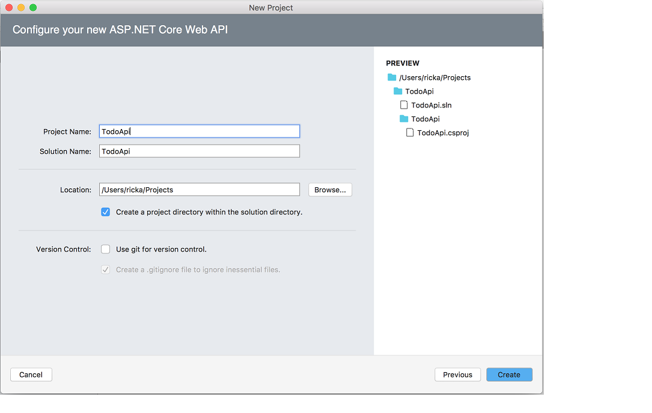
Task: Click the TodoApi.sln file icon
Action: coord(404,104)
